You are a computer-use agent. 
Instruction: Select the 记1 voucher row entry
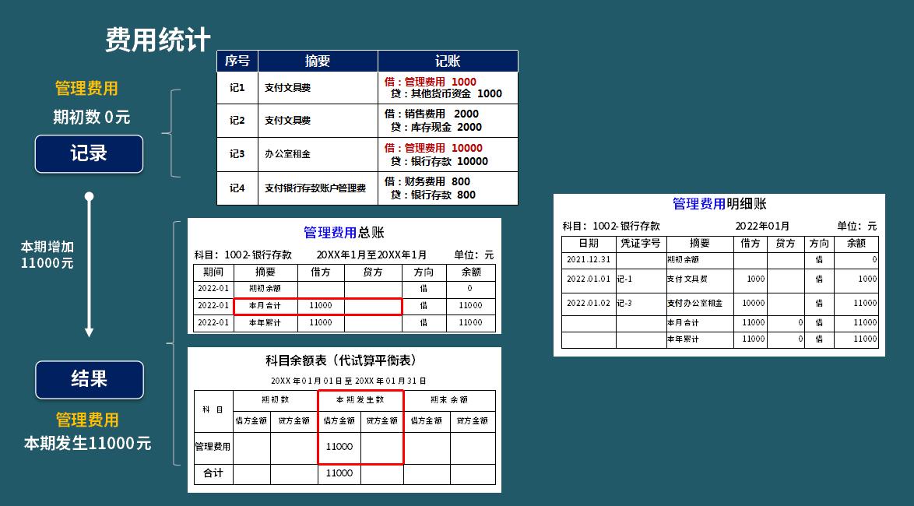237,88
